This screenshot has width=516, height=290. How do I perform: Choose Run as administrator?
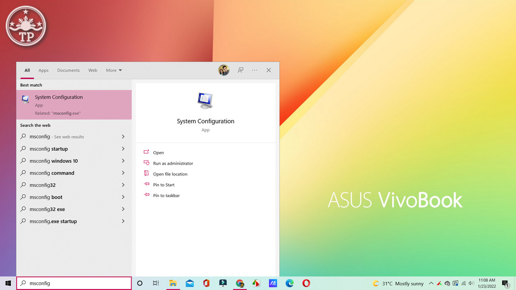(x=173, y=163)
